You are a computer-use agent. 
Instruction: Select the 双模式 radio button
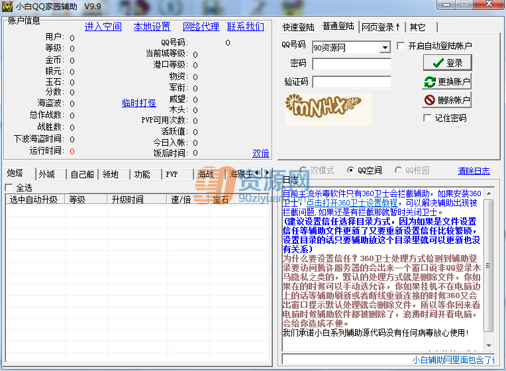coord(303,170)
